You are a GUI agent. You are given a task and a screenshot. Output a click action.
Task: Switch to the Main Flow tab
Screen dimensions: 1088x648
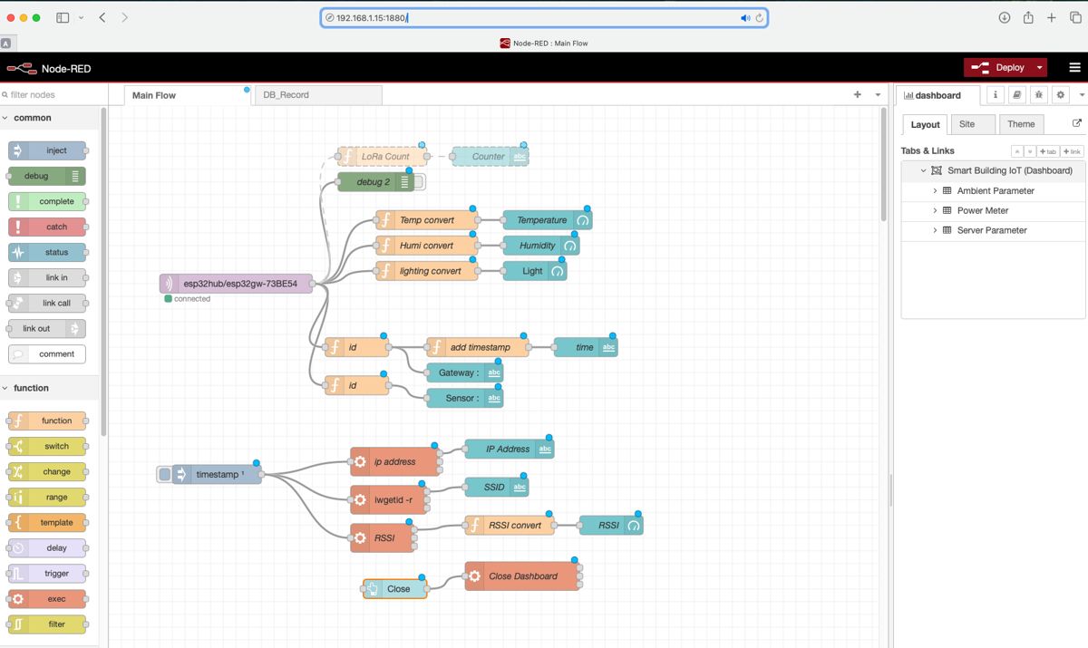coord(187,95)
